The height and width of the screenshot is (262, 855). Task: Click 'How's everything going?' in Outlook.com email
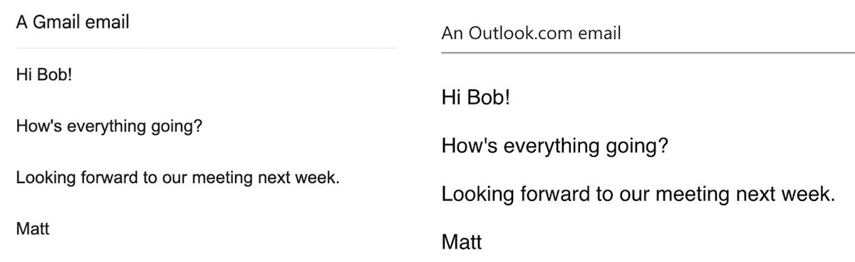pos(554,147)
